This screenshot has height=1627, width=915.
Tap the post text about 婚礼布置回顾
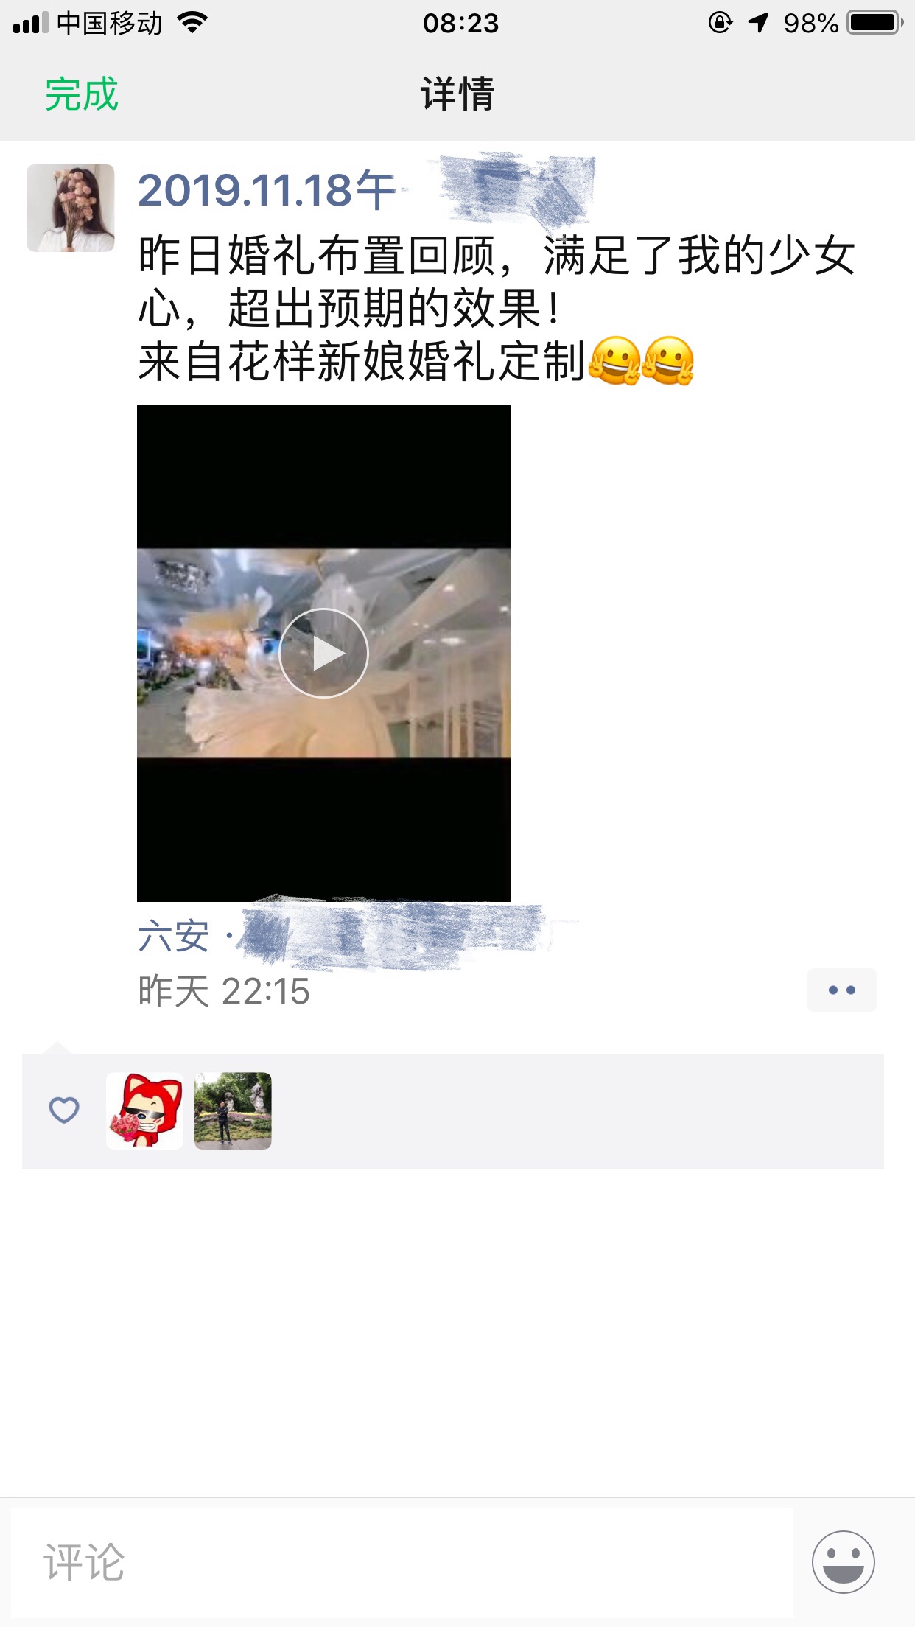pos(497,309)
